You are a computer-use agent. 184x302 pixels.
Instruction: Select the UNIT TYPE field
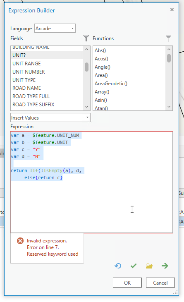coord(47,80)
